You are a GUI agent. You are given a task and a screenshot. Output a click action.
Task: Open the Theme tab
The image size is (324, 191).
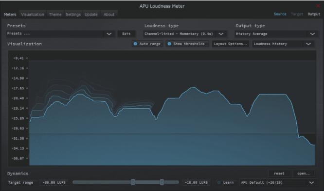click(x=55, y=15)
